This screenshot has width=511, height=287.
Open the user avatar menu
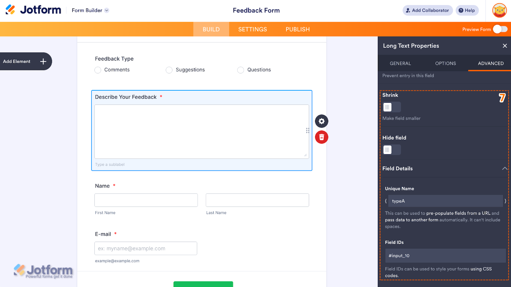pyautogui.click(x=500, y=10)
